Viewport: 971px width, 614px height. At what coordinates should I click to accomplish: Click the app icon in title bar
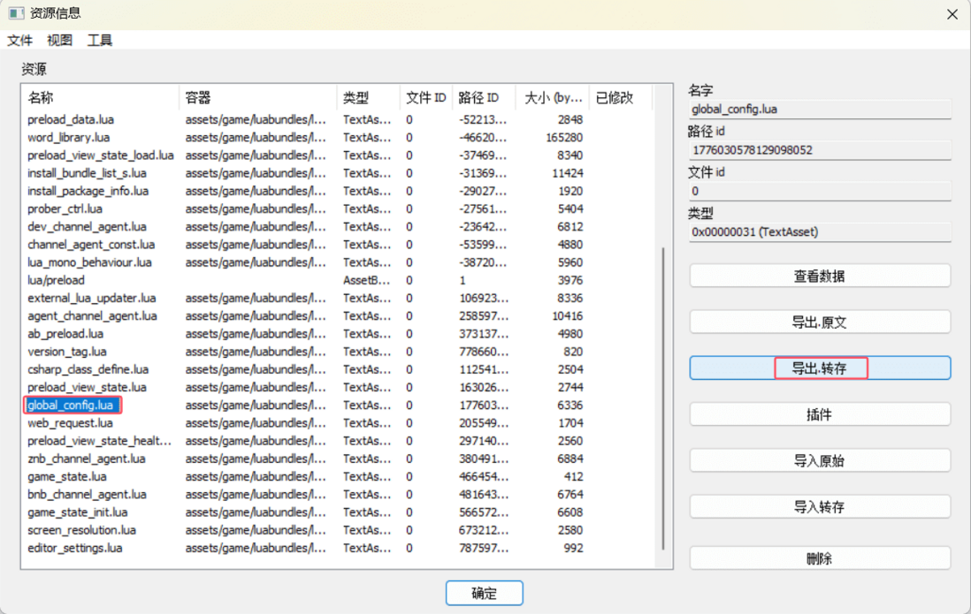click(x=15, y=13)
